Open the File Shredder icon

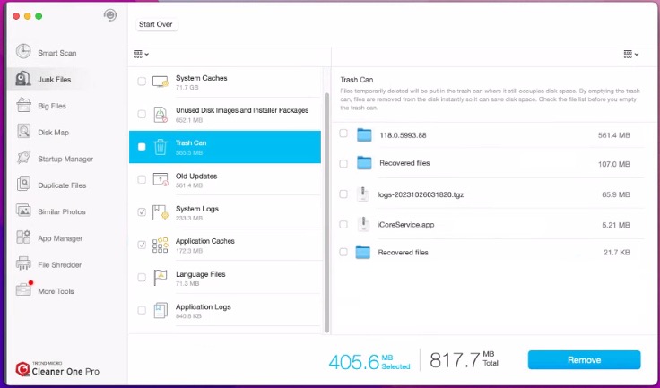(23, 264)
